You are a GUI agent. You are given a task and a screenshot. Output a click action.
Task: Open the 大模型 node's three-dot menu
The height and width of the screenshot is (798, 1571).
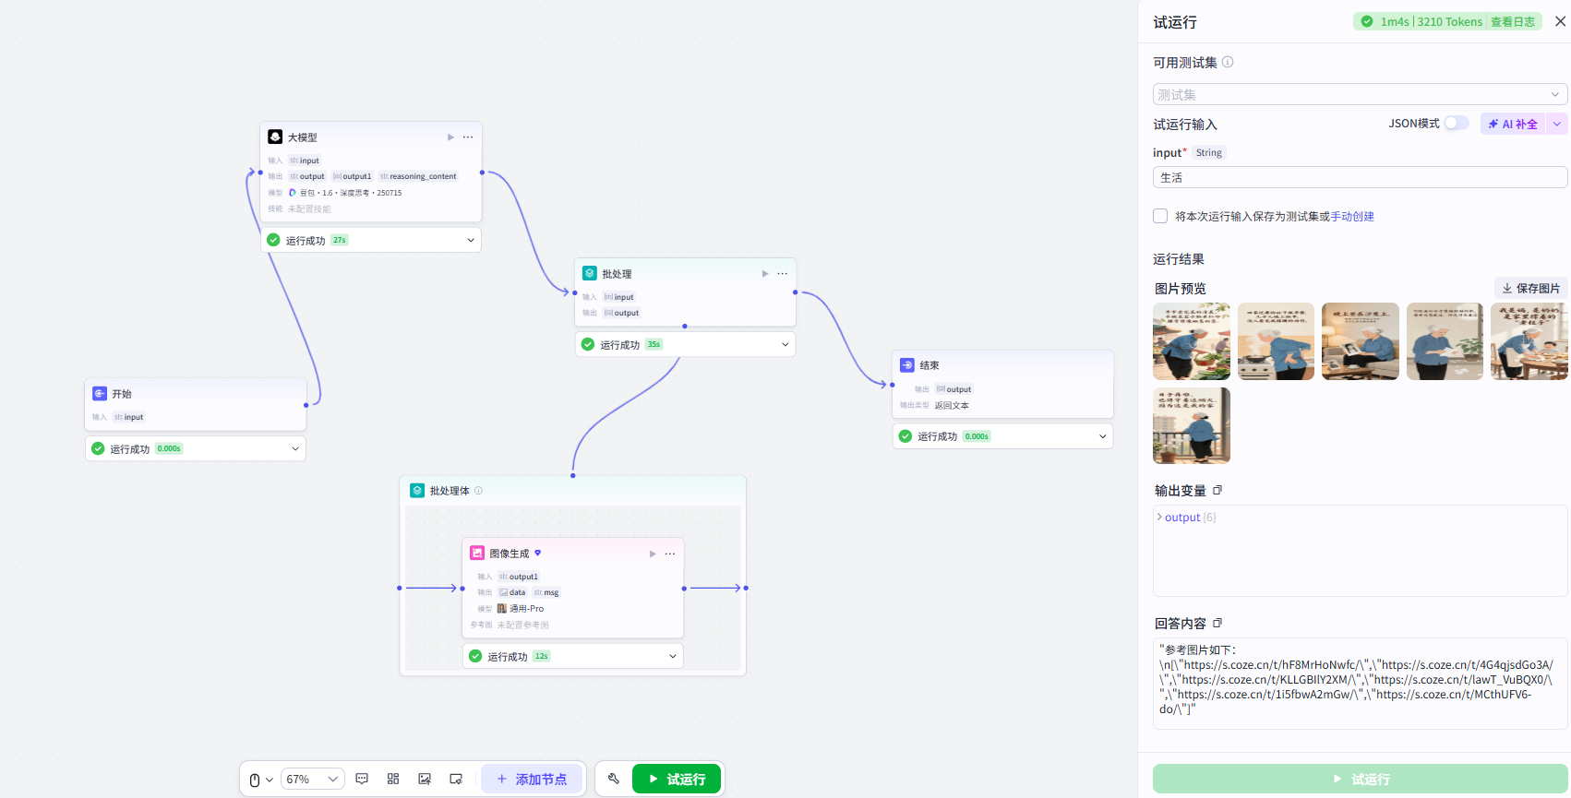pos(468,137)
